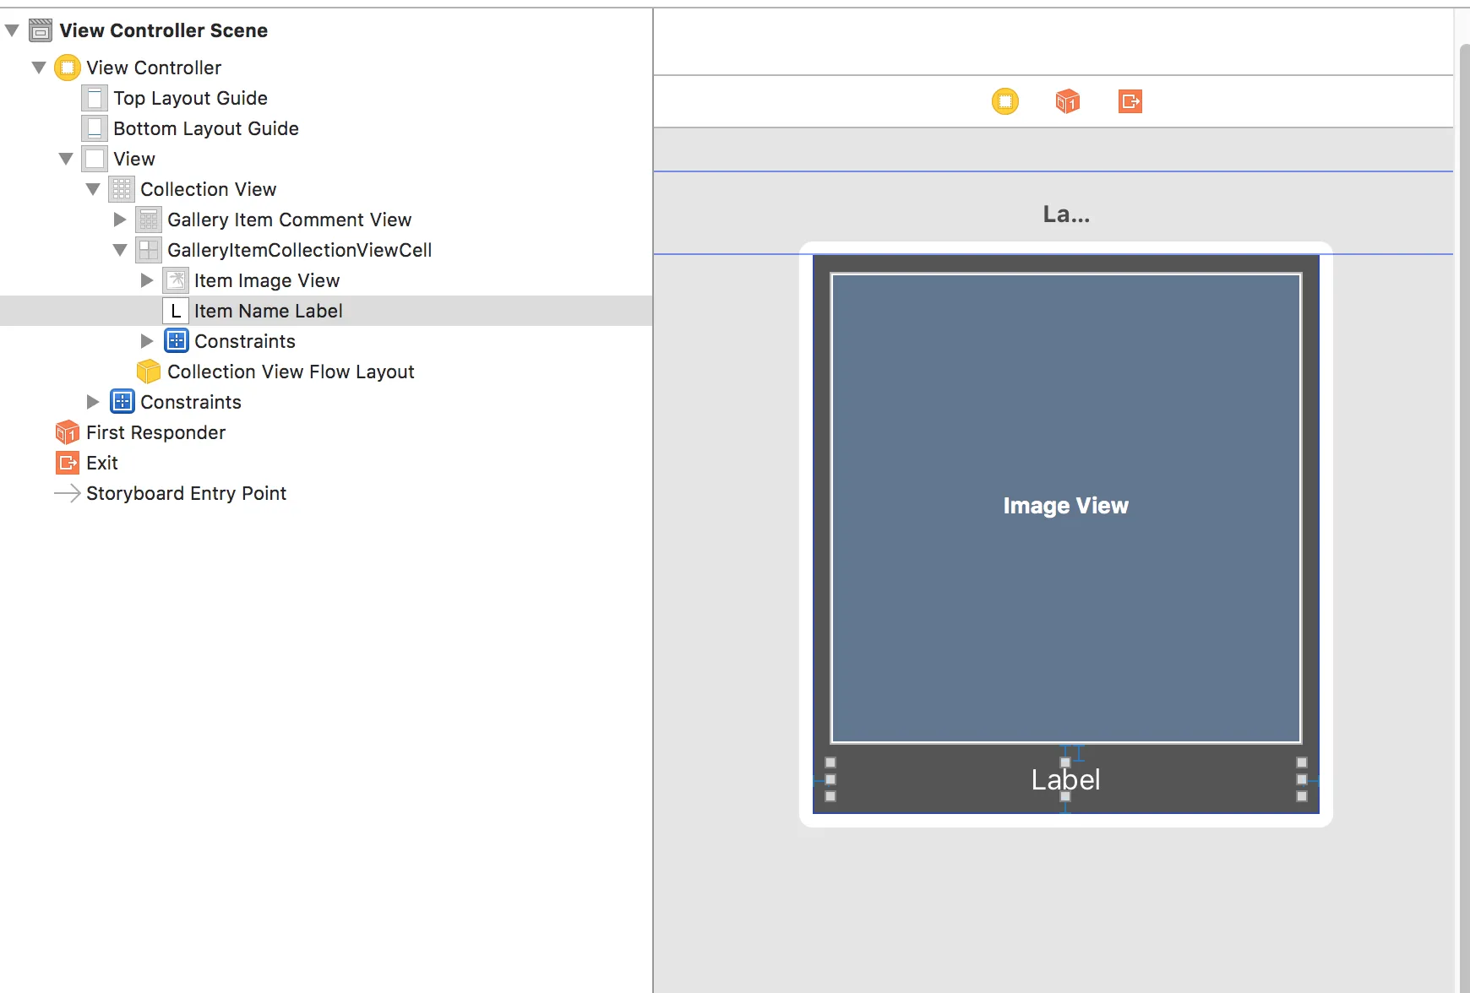This screenshot has height=993, width=1470.
Task: Click the Exit icon in scene dock
Action: pos(1130,101)
